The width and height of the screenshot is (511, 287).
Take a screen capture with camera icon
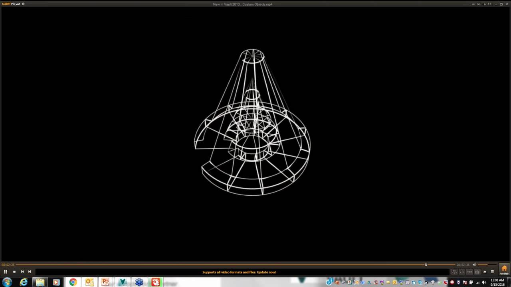477,272
